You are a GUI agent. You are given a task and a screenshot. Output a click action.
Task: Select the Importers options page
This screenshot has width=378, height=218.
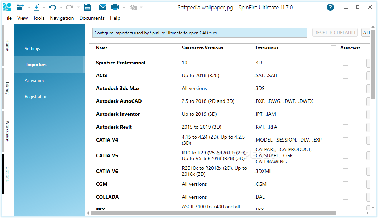[49, 65]
